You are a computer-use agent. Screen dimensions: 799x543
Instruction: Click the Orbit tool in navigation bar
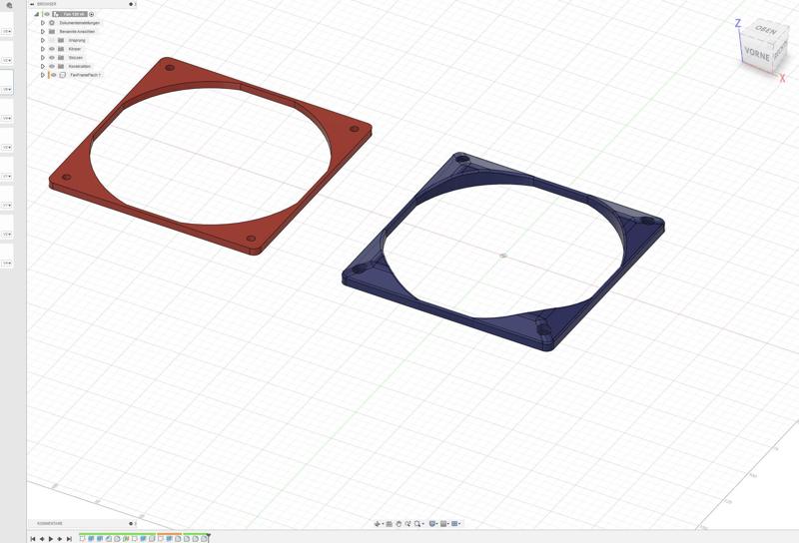click(378, 524)
